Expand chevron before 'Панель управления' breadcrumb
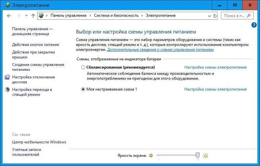 tap(47, 15)
